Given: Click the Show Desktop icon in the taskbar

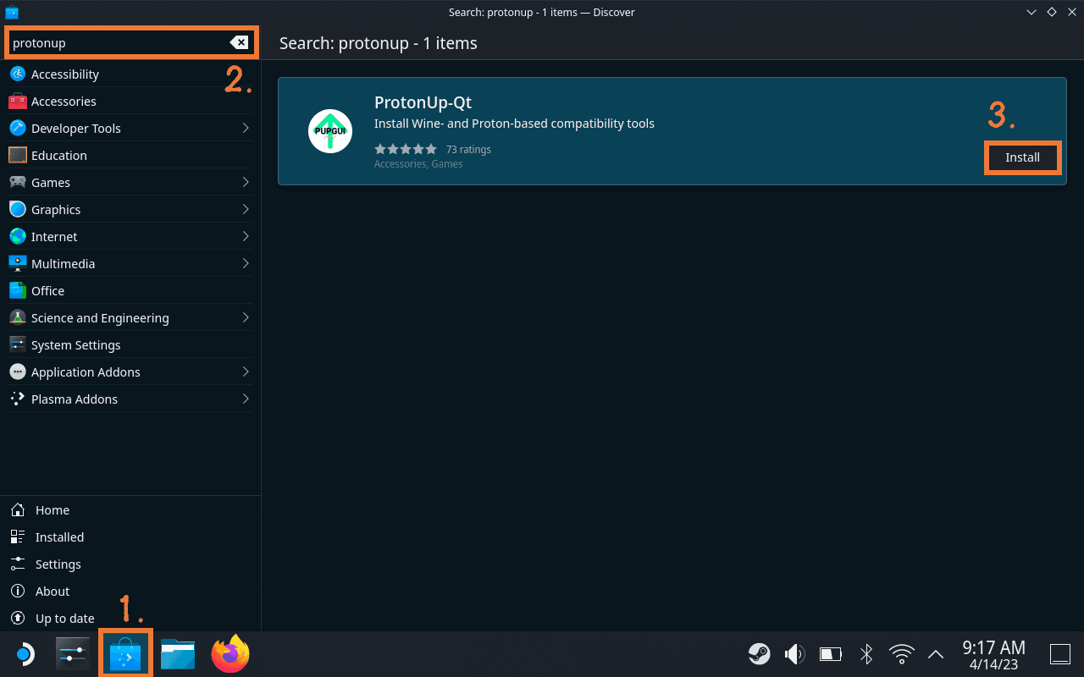Looking at the screenshot, I should (1060, 654).
